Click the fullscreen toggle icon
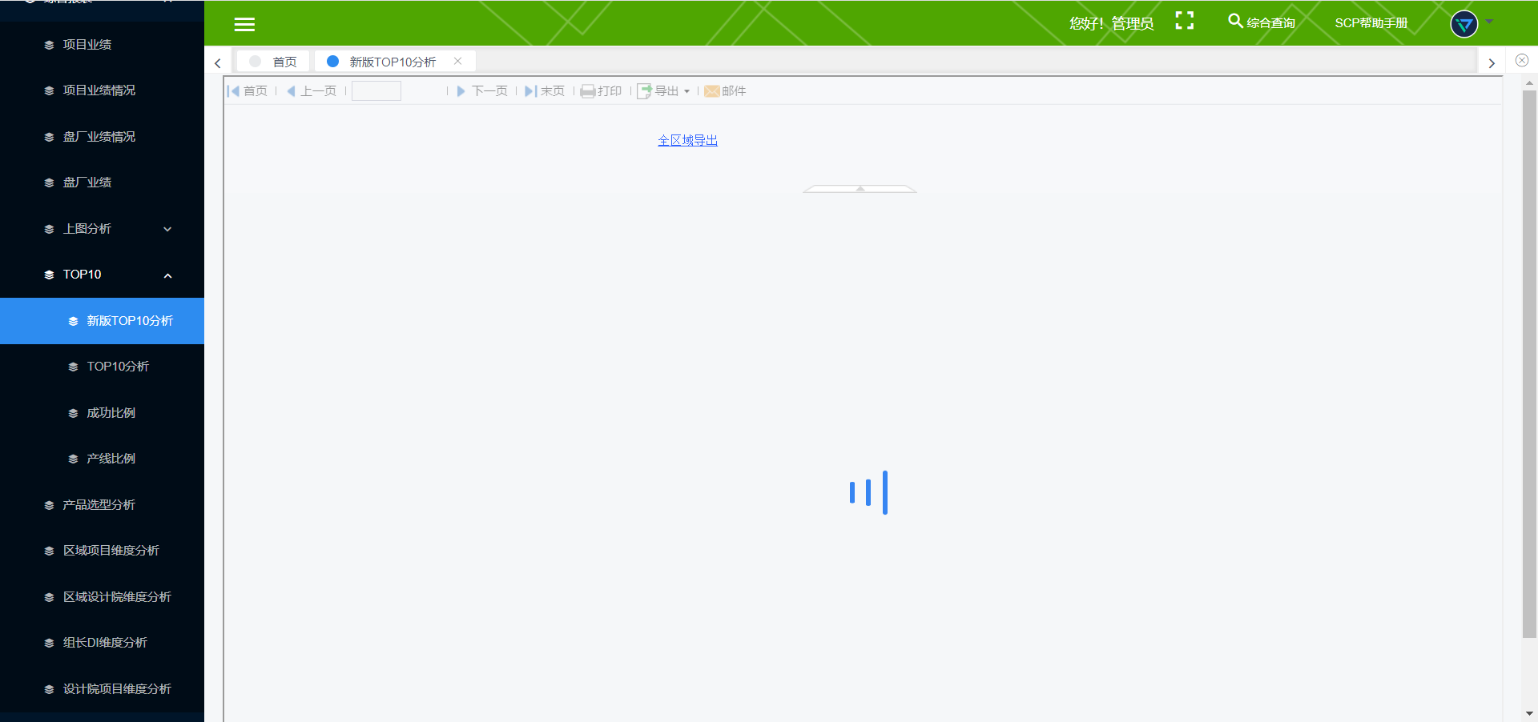 click(1185, 21)
